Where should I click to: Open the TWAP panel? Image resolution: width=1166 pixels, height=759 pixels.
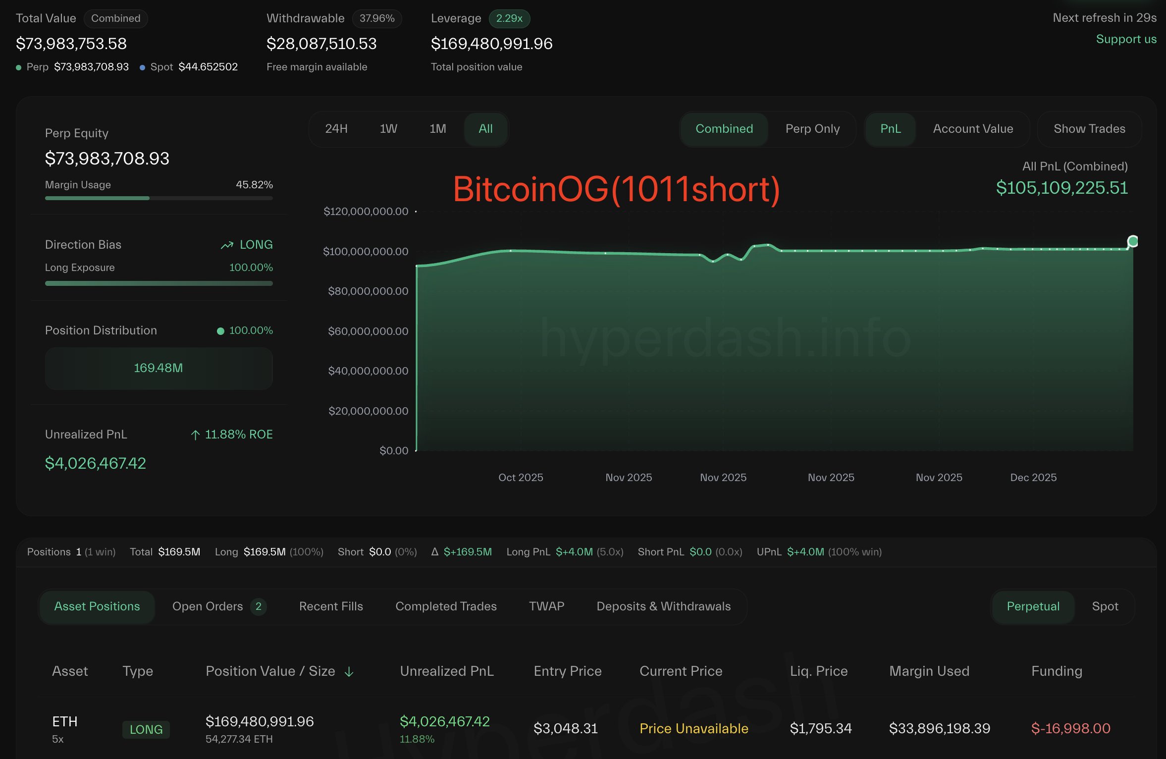pos(546,606)
